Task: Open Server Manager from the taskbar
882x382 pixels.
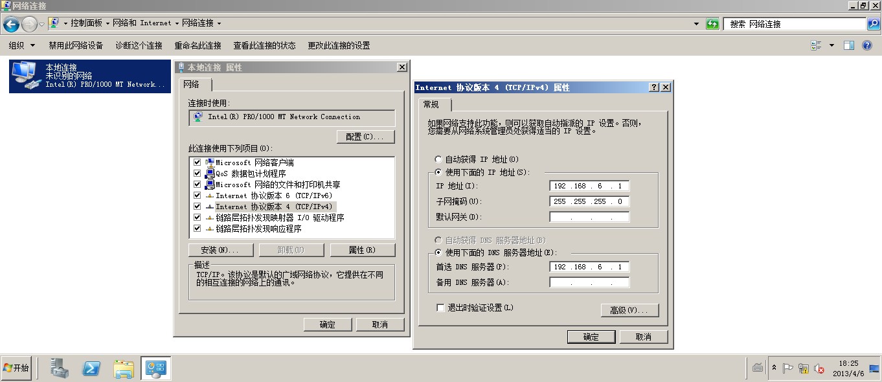Action: (60, 368)
